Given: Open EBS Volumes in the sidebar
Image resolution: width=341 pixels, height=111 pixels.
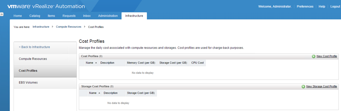Looking at the screenshot, I should [45, 83].
